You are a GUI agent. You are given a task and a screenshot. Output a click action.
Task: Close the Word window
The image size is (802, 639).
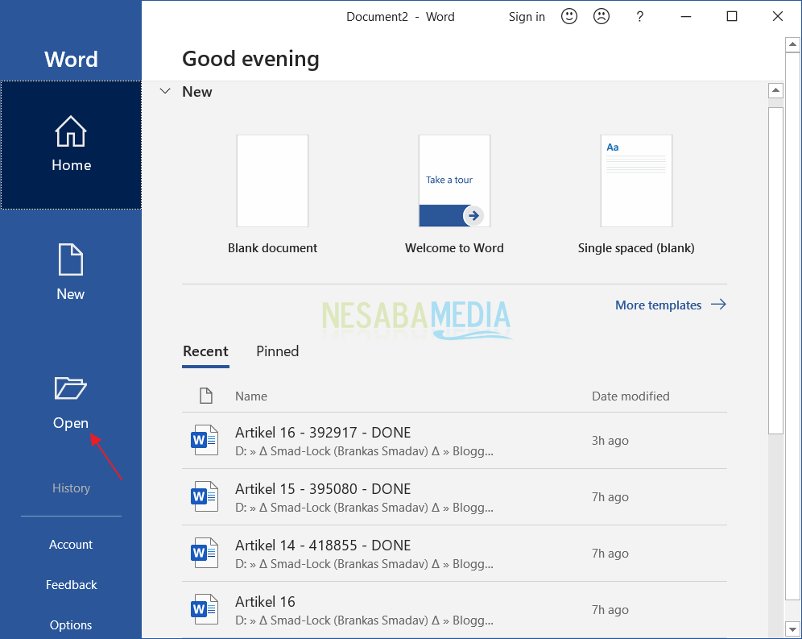coord(778,16)
